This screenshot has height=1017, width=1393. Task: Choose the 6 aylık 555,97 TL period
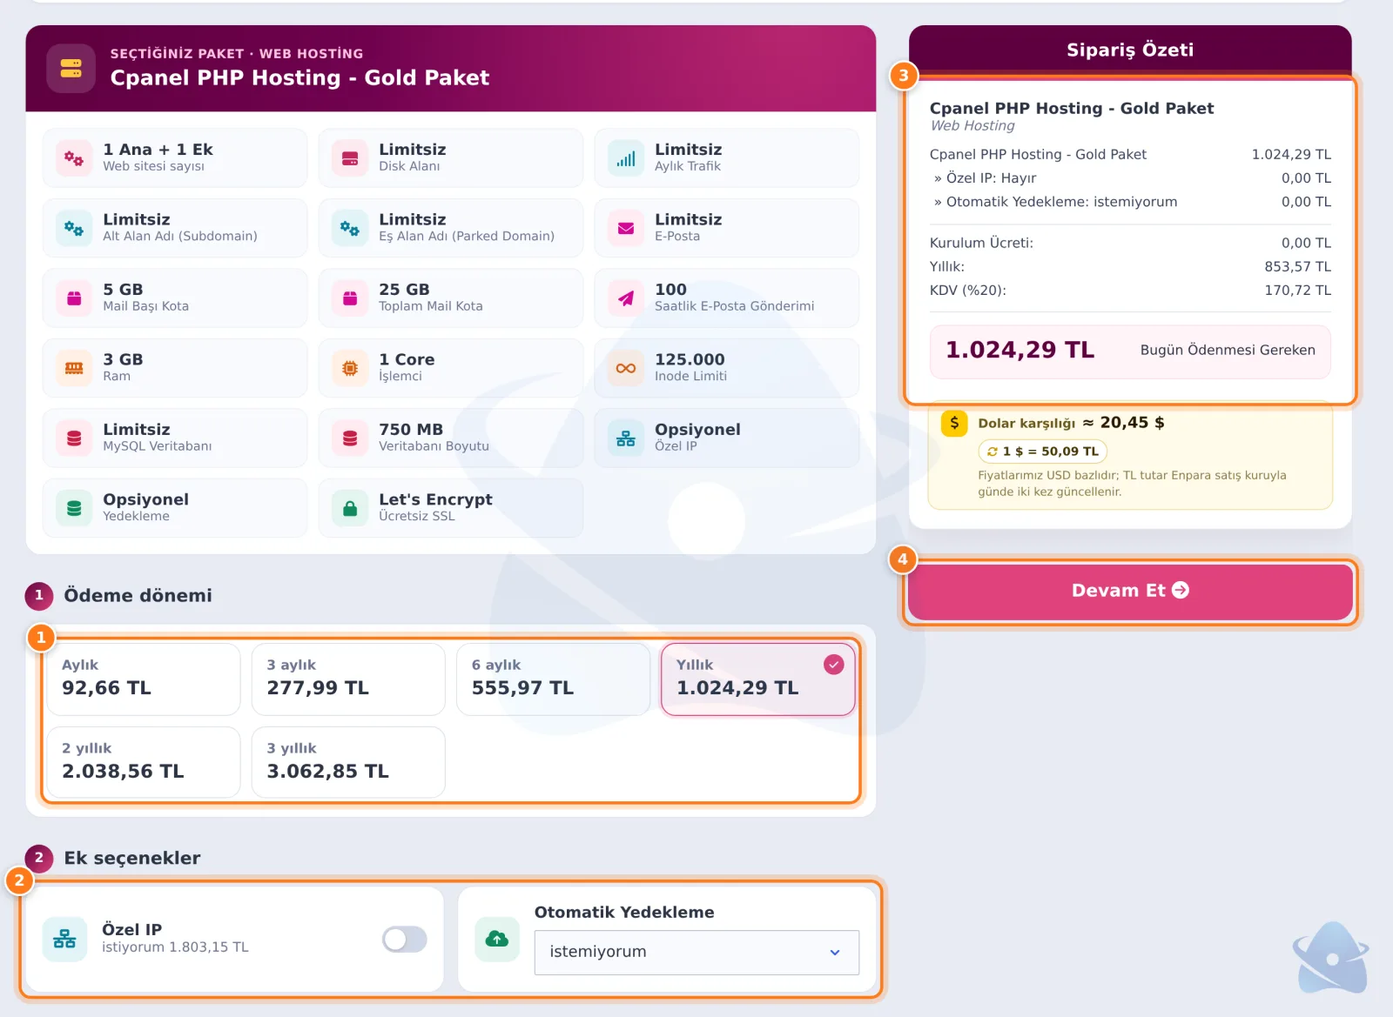tap(553, 679)
